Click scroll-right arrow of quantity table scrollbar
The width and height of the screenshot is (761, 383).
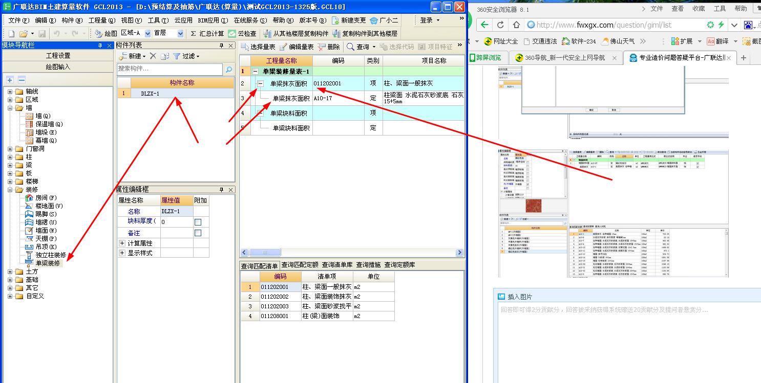459,253
